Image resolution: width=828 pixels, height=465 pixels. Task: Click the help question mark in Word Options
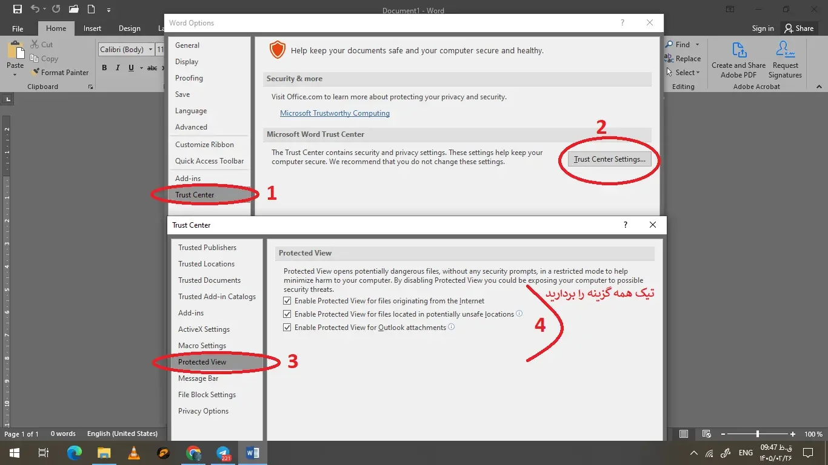click(622, 22)
